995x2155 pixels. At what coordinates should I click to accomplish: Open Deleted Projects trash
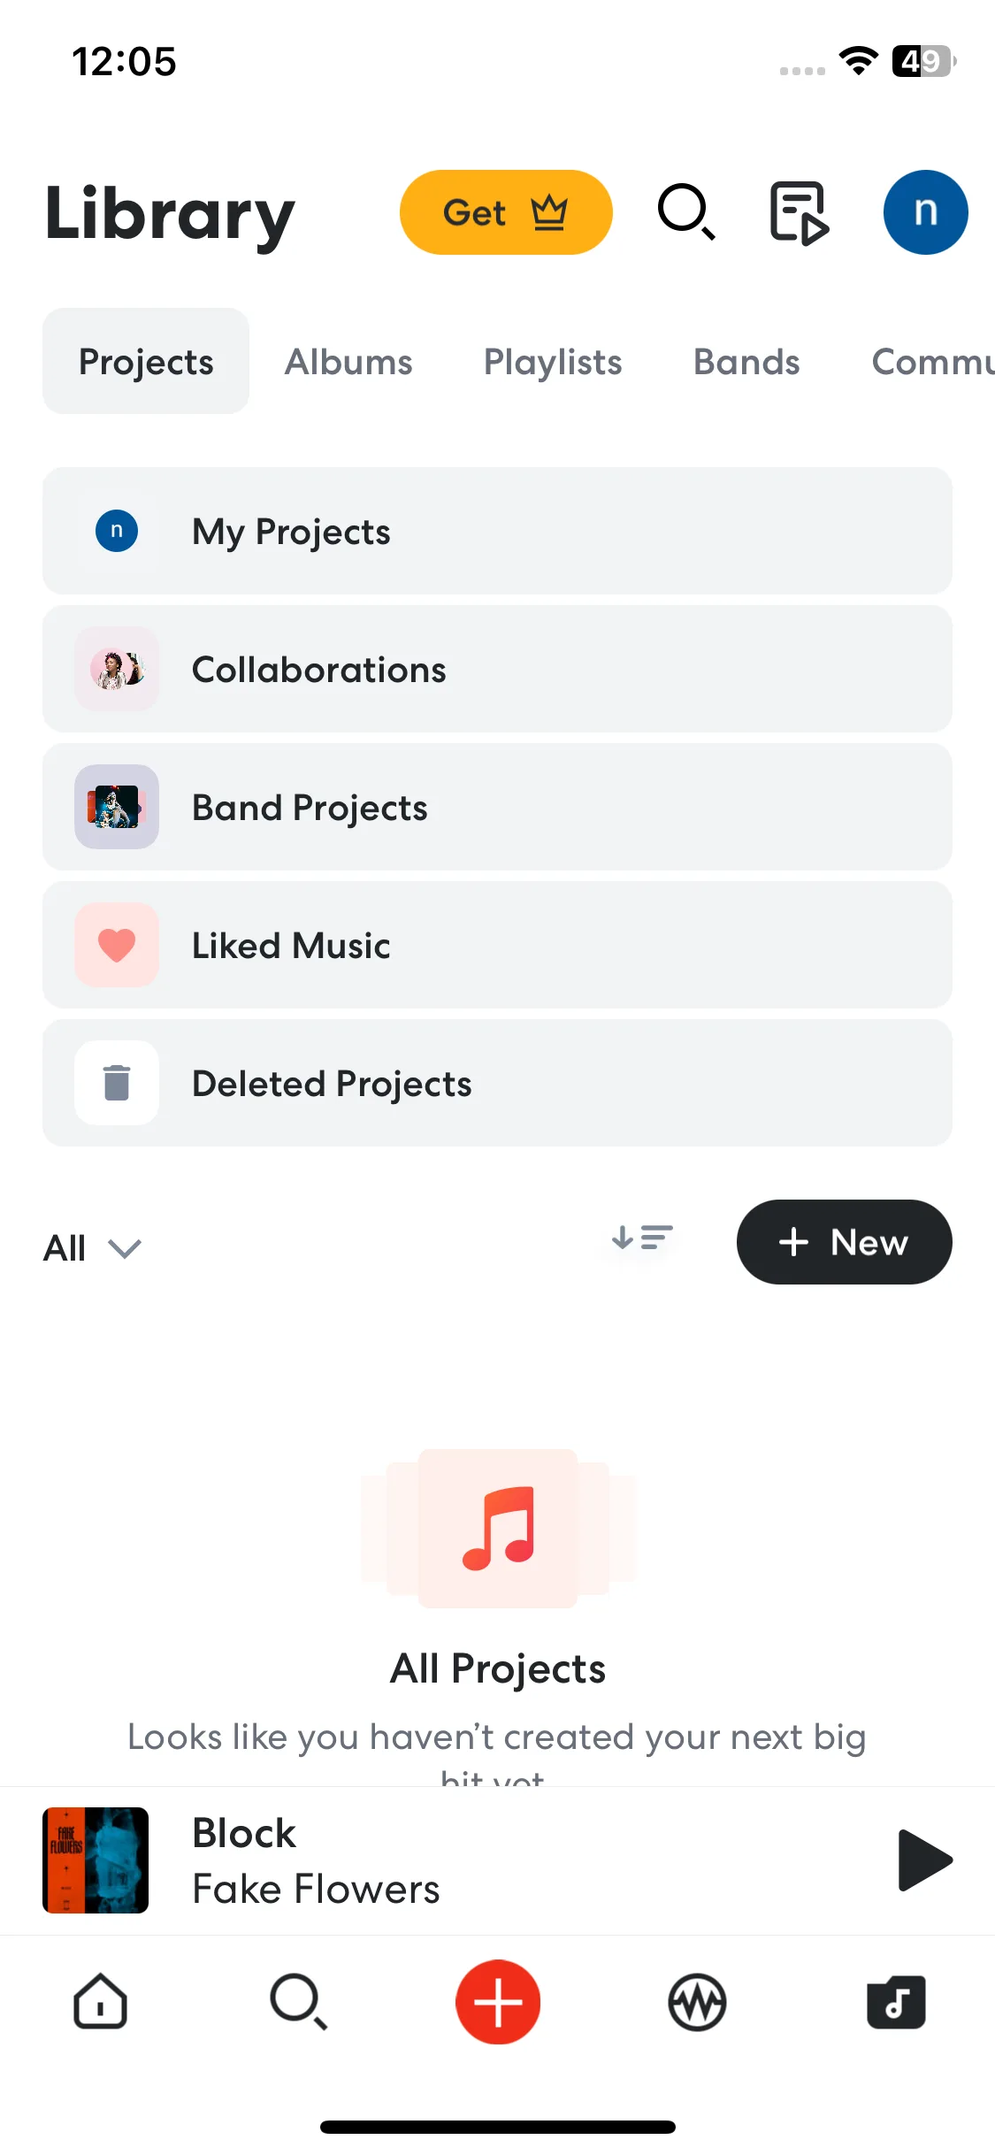pyautogui.click(x=497, y=1083)
